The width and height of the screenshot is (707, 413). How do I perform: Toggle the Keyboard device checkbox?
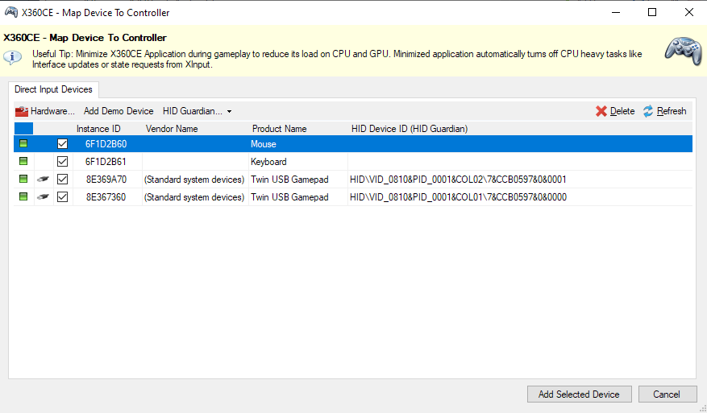[63, 162]
